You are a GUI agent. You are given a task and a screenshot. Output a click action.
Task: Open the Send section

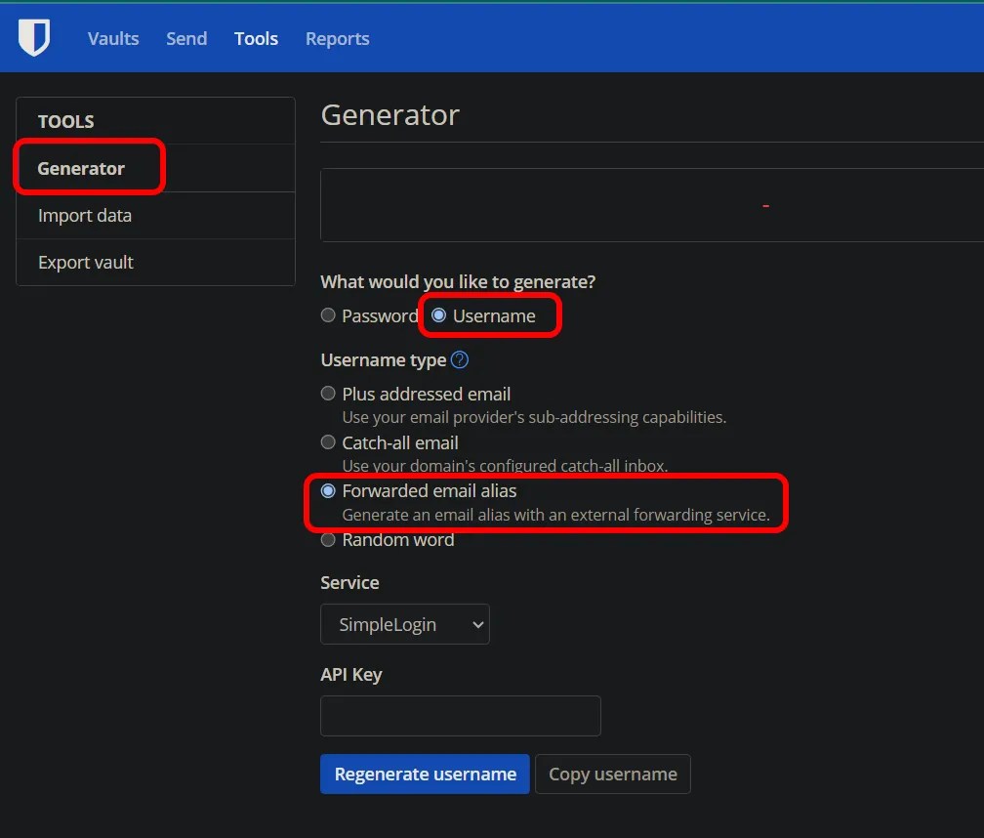pos(185,38)
